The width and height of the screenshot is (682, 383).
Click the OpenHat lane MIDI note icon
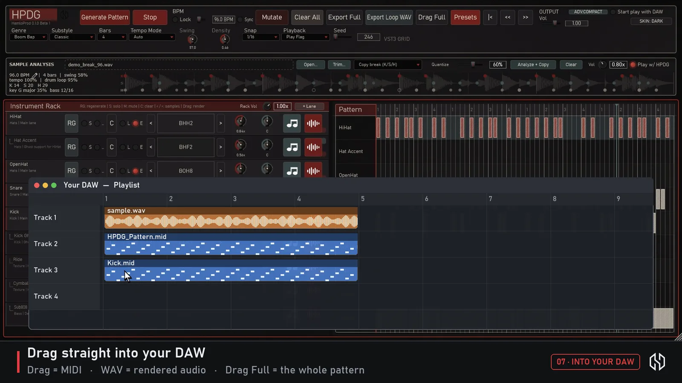(292, 170)
